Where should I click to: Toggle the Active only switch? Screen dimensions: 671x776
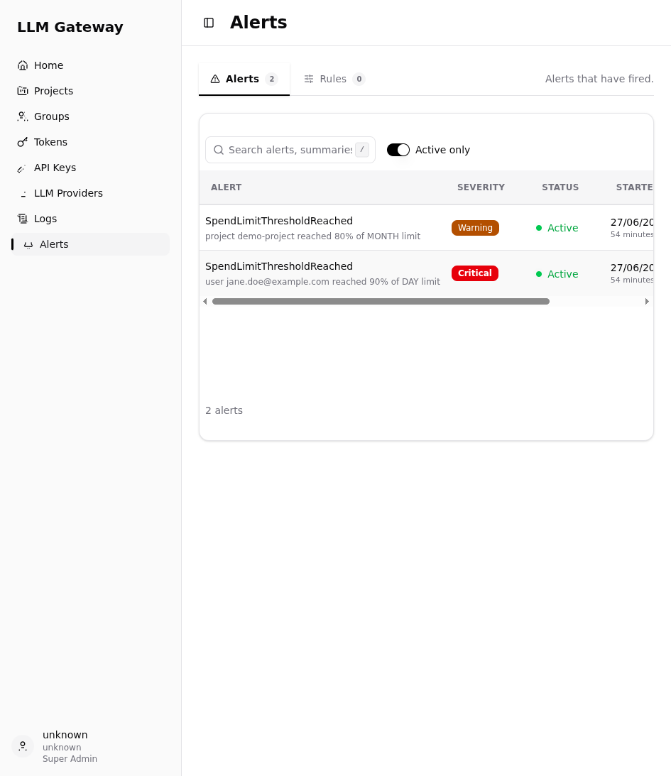point(398,150)
